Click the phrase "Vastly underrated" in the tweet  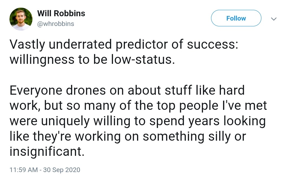(x=60, y=44)
